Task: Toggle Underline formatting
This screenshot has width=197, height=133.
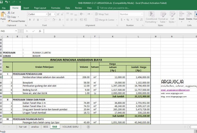Action: (x=38, y=20)
